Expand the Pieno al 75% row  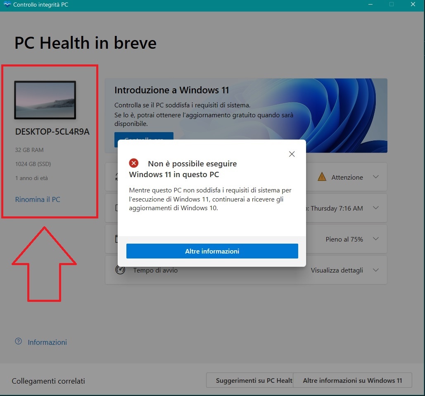coord(376,239)
